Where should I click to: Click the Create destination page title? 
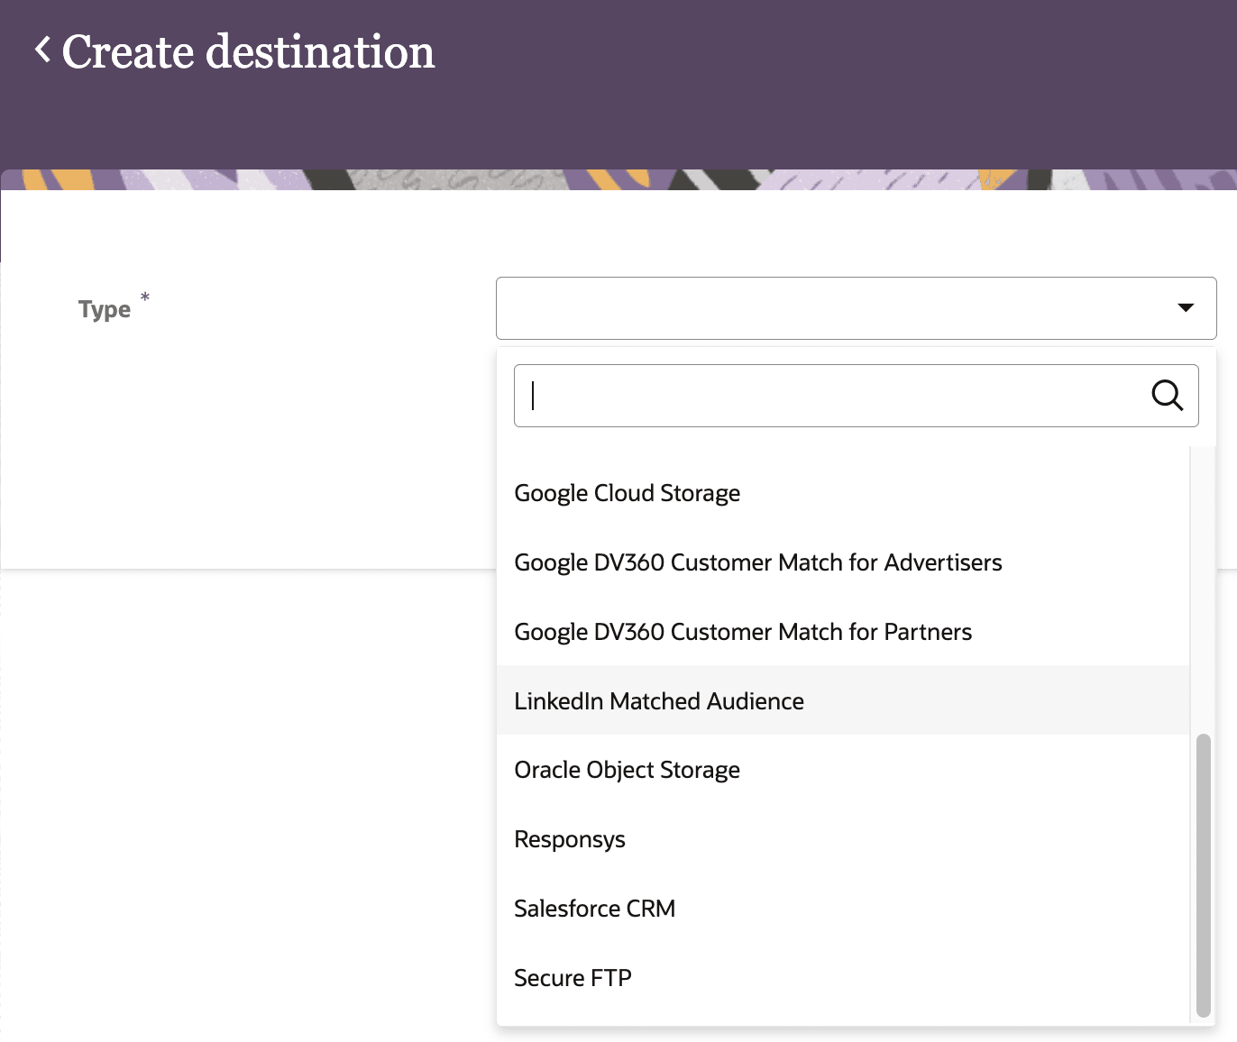pos(248,52)
